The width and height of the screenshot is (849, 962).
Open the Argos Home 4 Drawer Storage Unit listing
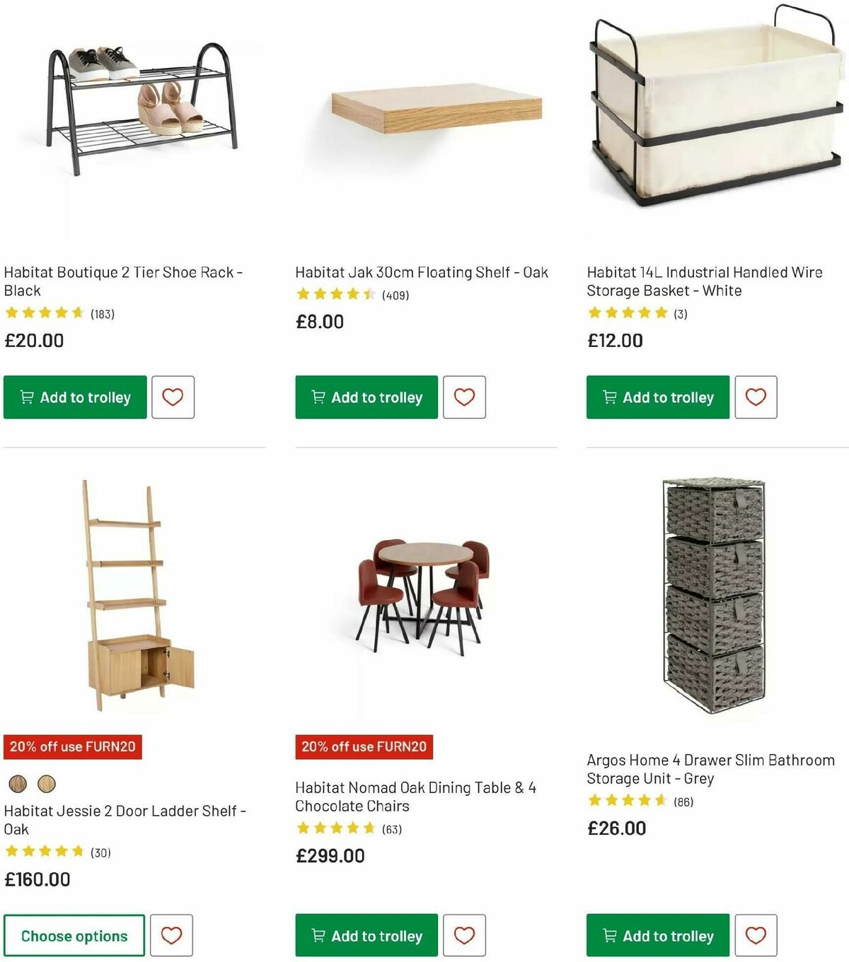pos(710,769)
